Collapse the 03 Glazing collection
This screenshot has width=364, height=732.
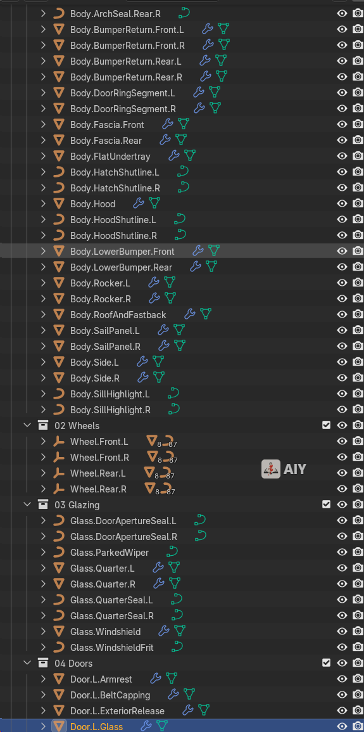point(27,504)
